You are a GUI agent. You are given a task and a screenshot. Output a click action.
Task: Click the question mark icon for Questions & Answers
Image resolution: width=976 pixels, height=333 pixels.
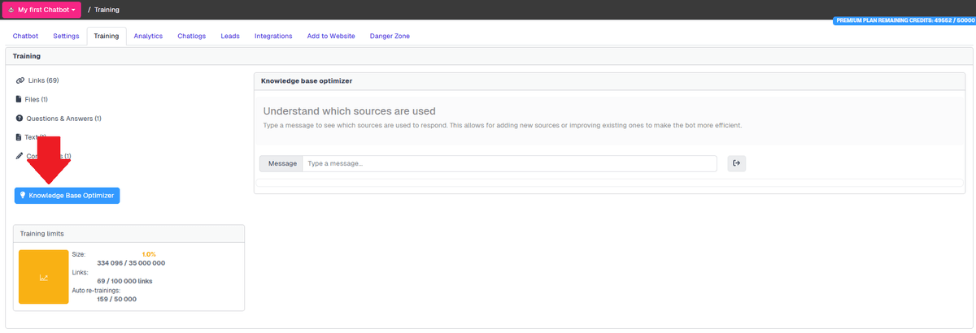click(x=20, y=119)
